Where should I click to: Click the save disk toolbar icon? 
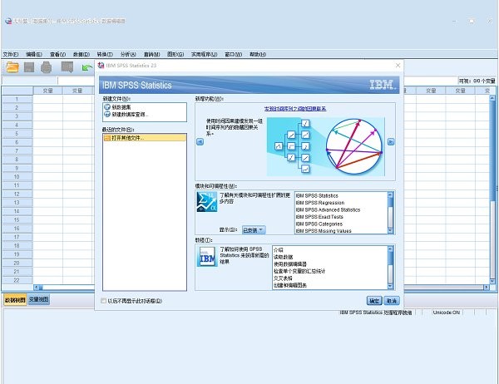pos(30,67)
